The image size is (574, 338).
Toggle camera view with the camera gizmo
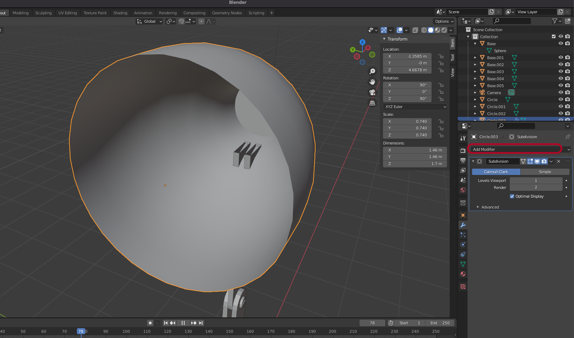click(372, 92)
